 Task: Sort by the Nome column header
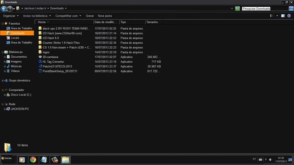pyautogui.click(x=64, y=22)
